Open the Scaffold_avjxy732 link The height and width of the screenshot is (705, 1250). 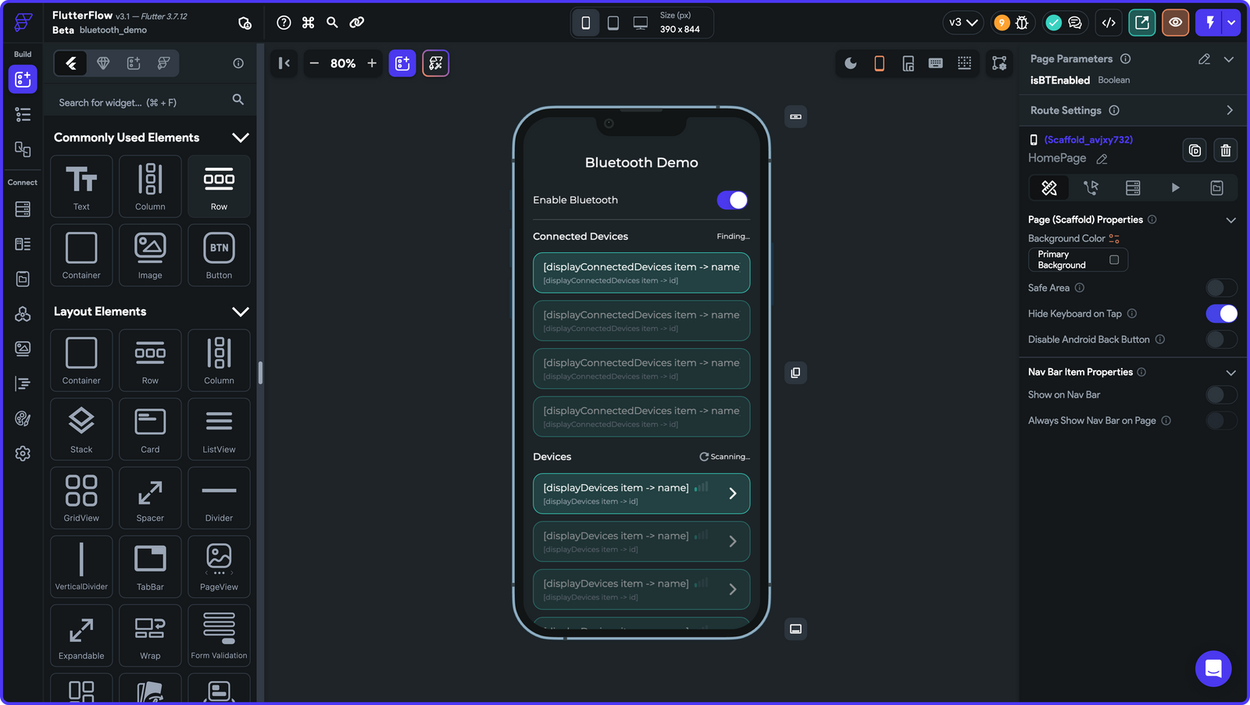tap(1089, 139)
